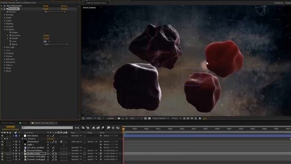Take a snapshot with the camera icon
This screenshot has height=164, width=291.
point(119,118)
